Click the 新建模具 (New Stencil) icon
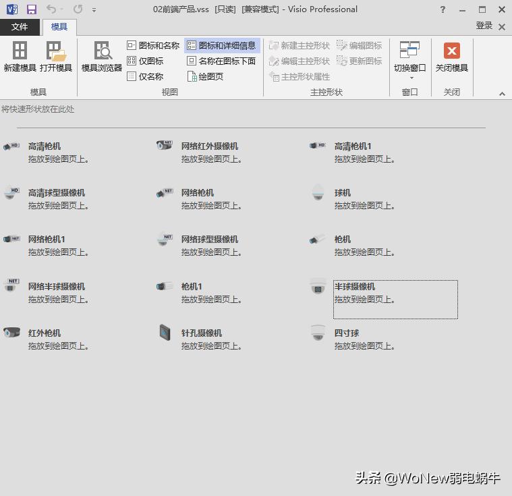 click(x=20, y=51)
